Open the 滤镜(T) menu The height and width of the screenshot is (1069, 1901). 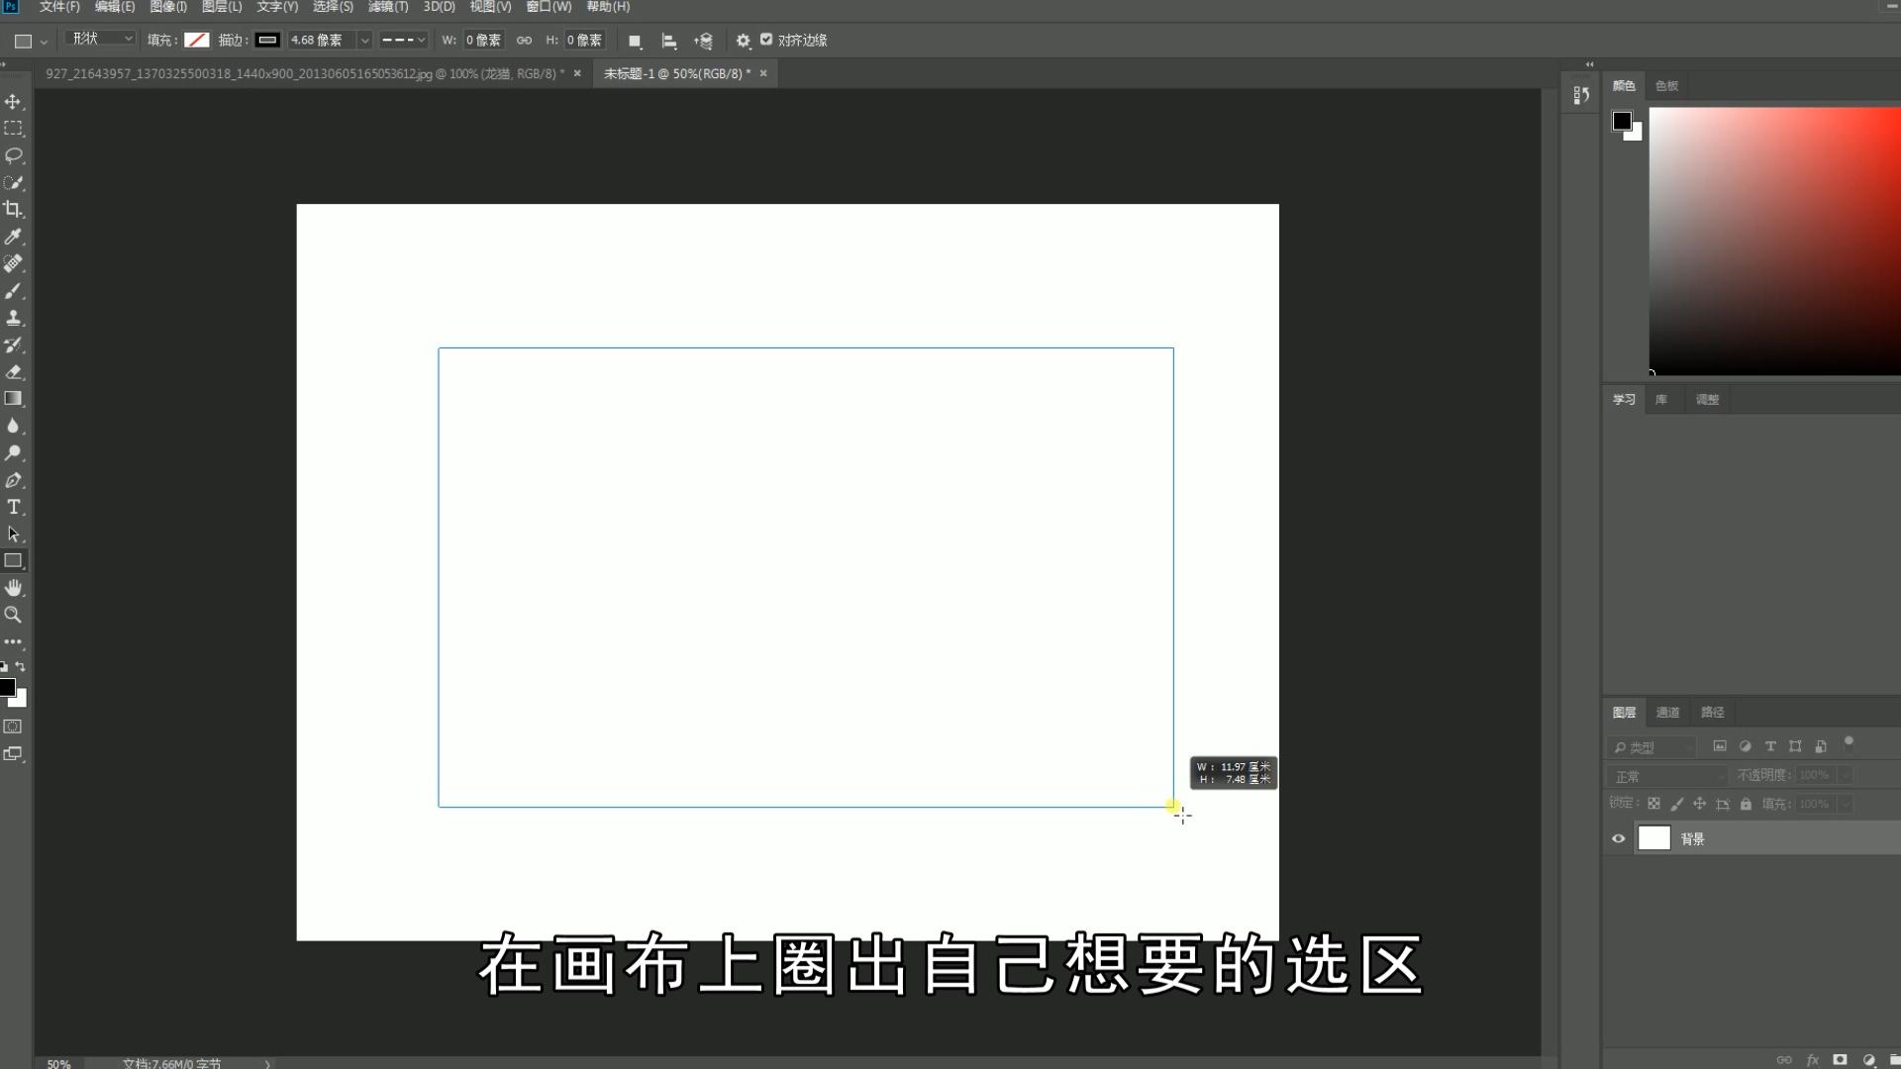388,7
